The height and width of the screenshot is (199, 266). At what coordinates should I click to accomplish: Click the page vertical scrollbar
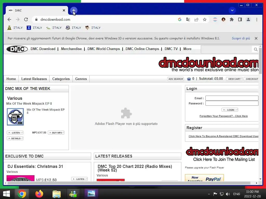click(x=260, y=61)
